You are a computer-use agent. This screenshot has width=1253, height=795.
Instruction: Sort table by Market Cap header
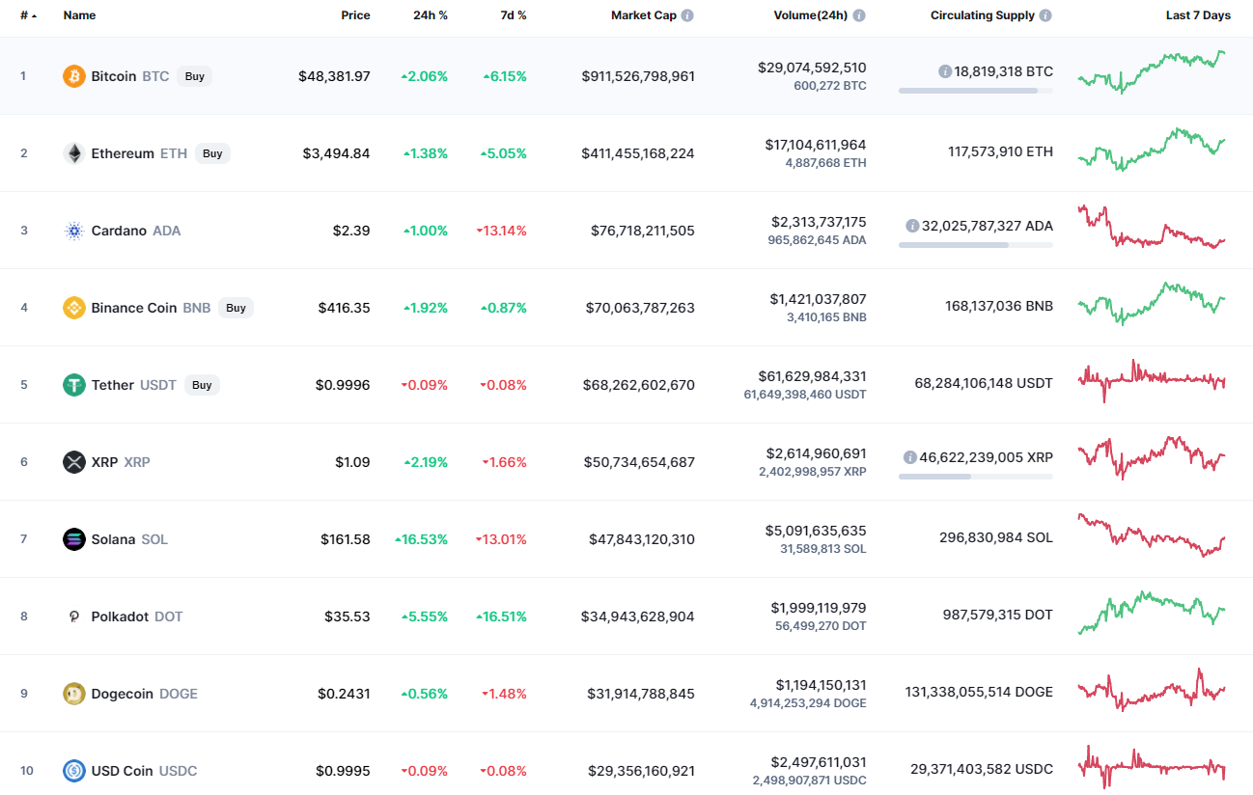(644, 15)
